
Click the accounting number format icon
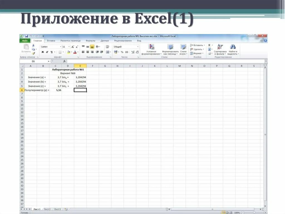116,52
